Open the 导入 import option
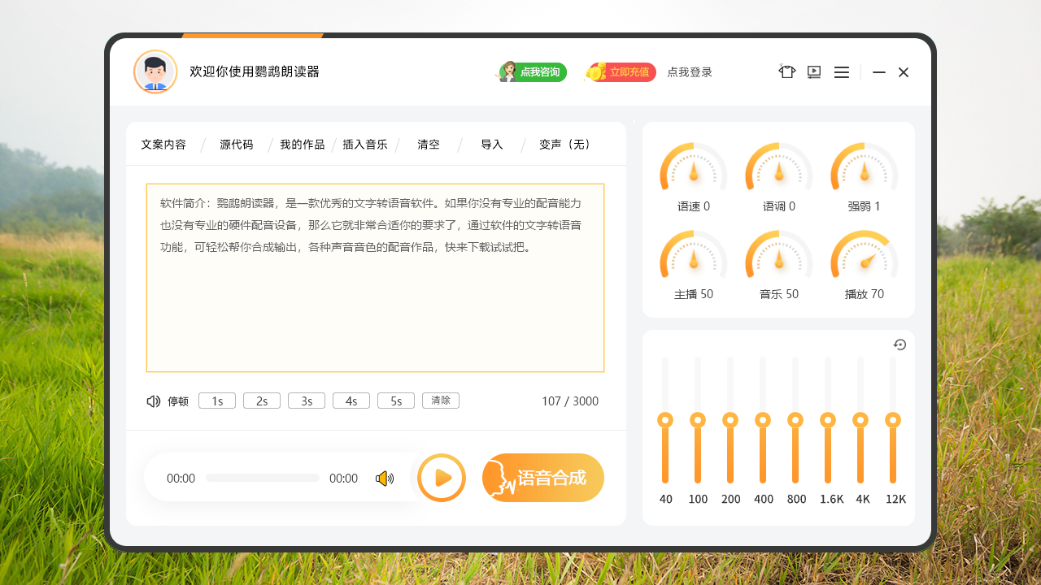Viewport: 1041px width, 585px height. click(x=491, y=145)
